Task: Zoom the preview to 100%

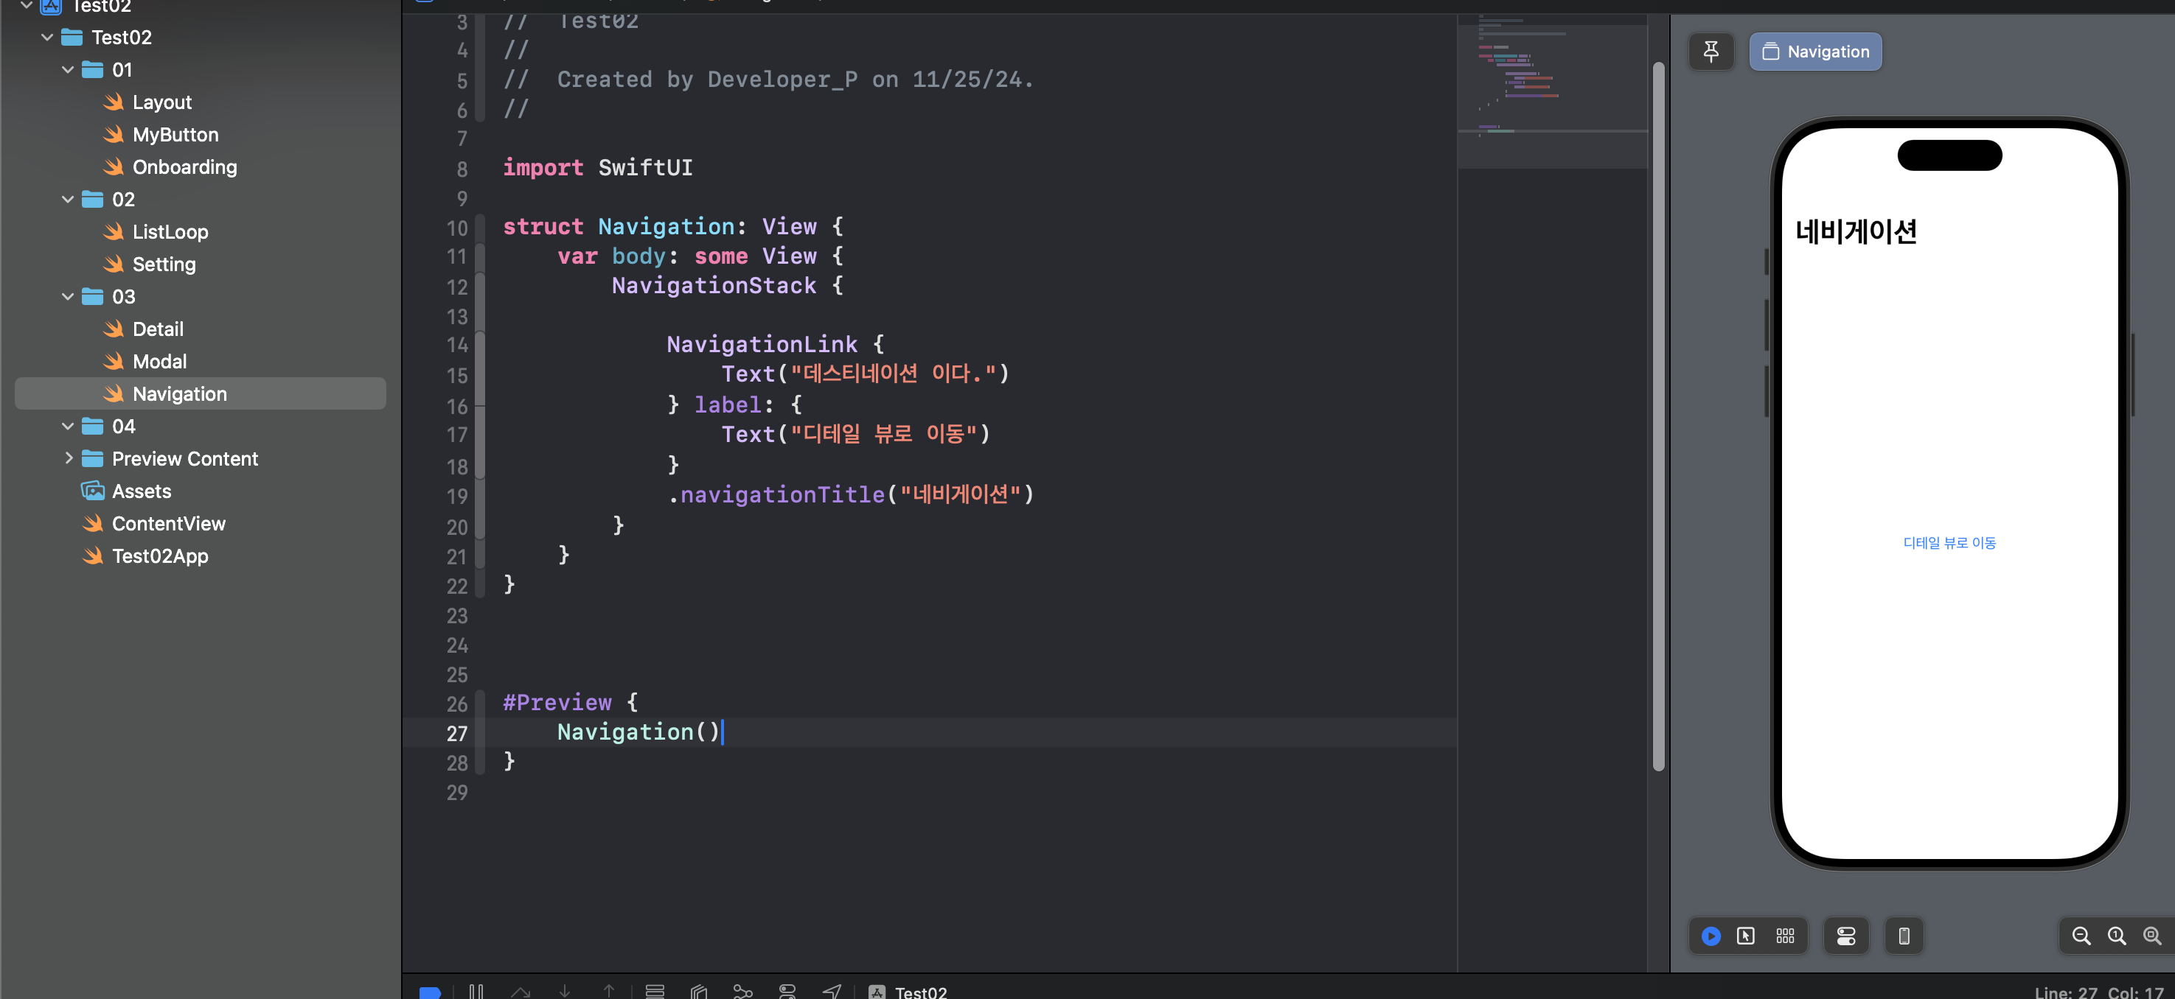Action: click(2117, 936)
